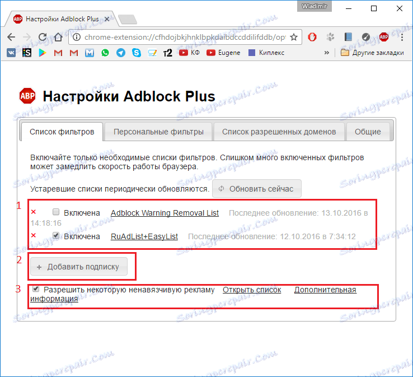413x377 pixels.
Task: Open the Киплекс bookmark
Action: pyautogui.click(x=266, y=53)
